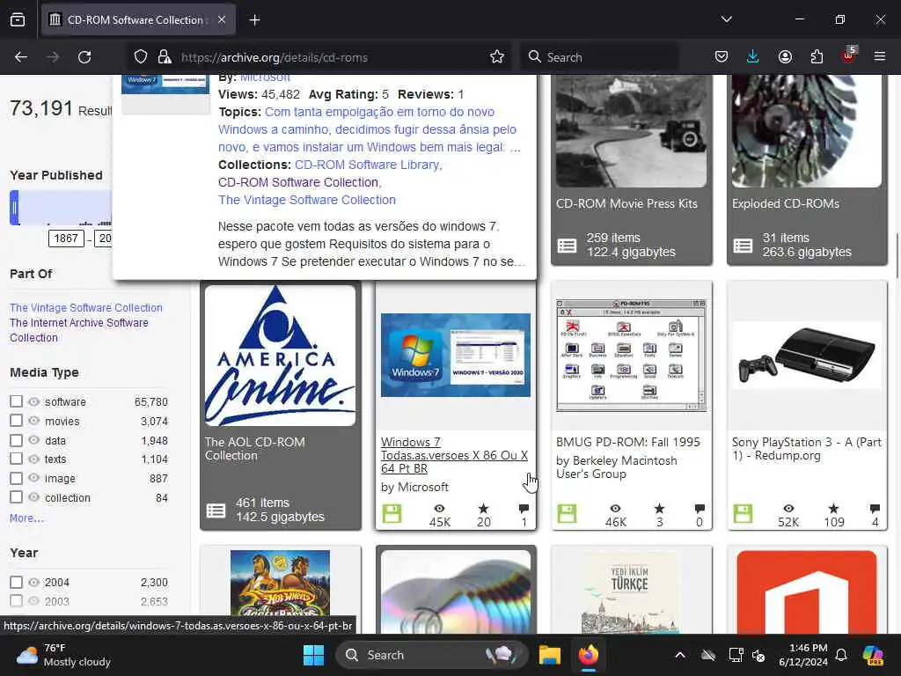Viewport: 901px width, 676px height.
Task: Open the clock showing 1:46 PM
Action: coord(803,655)
